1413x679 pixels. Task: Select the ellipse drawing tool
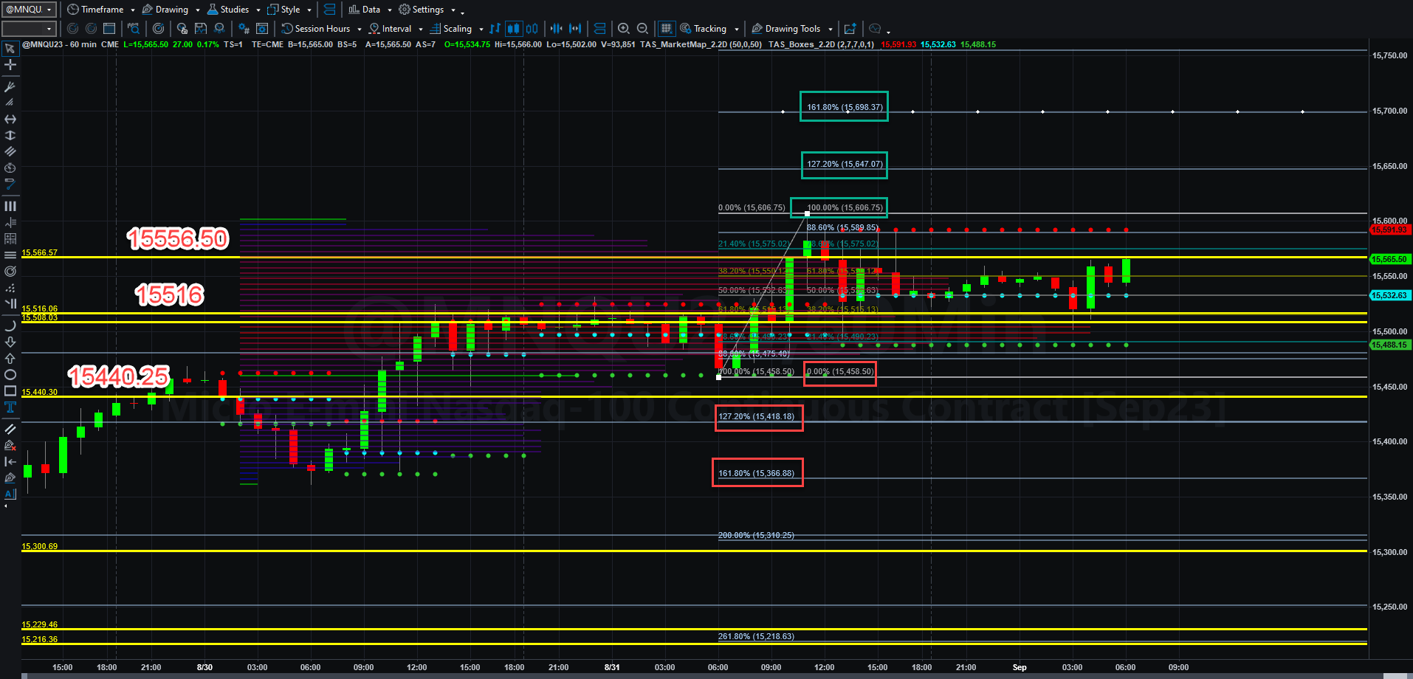10,374
